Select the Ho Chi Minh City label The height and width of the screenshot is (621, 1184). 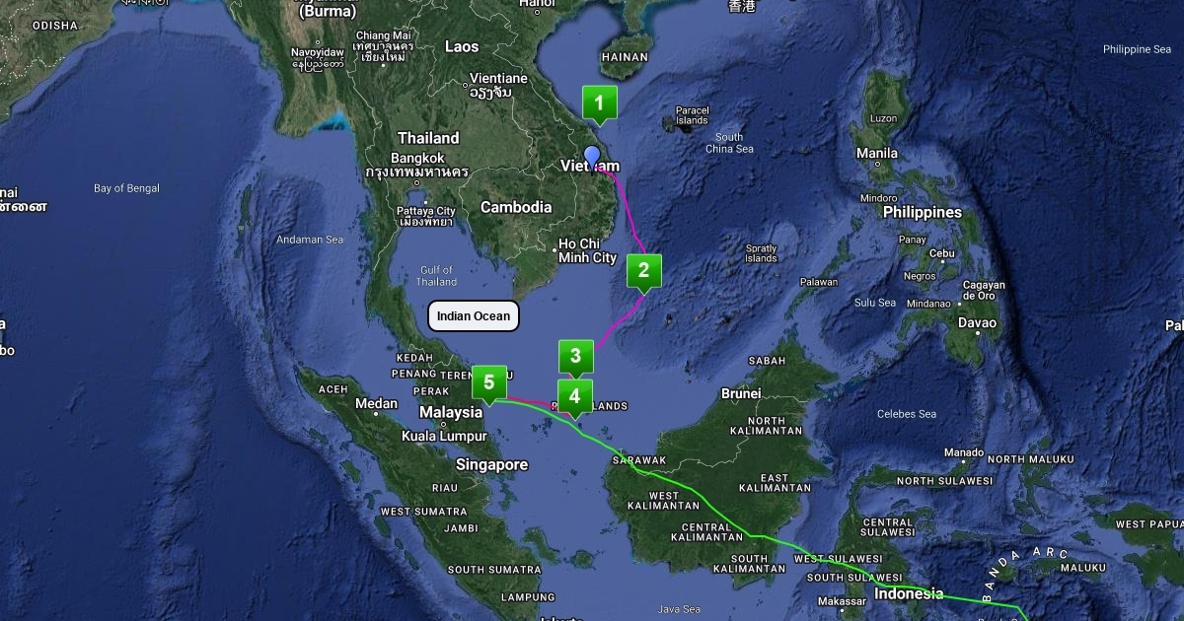coord(586,250)
